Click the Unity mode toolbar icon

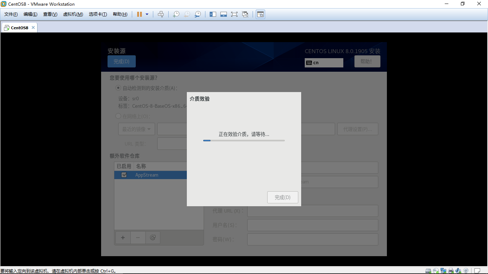coord(245,14)
